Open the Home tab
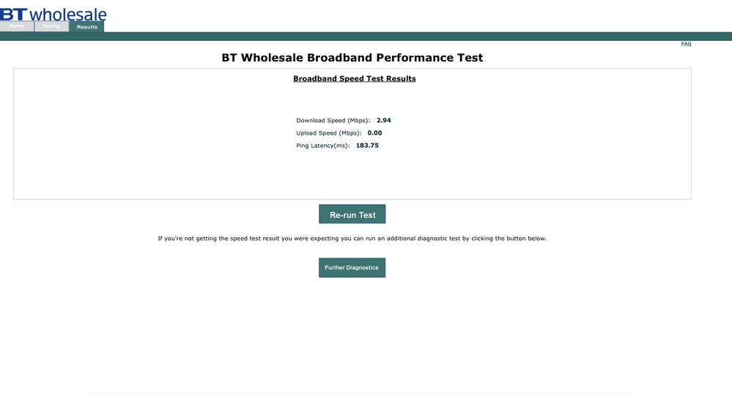Screen dimensions: 732x396 17,26
